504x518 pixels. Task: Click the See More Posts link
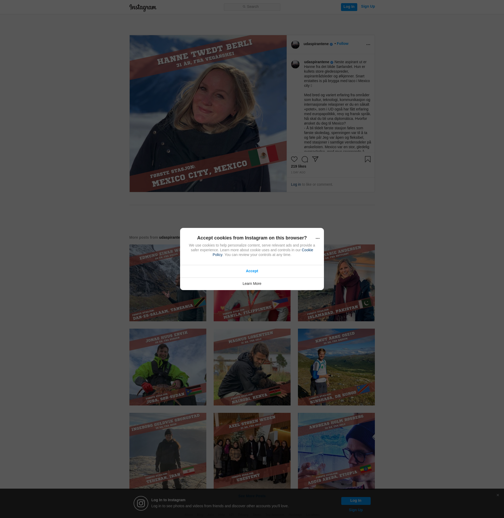(x=252, y=496)
